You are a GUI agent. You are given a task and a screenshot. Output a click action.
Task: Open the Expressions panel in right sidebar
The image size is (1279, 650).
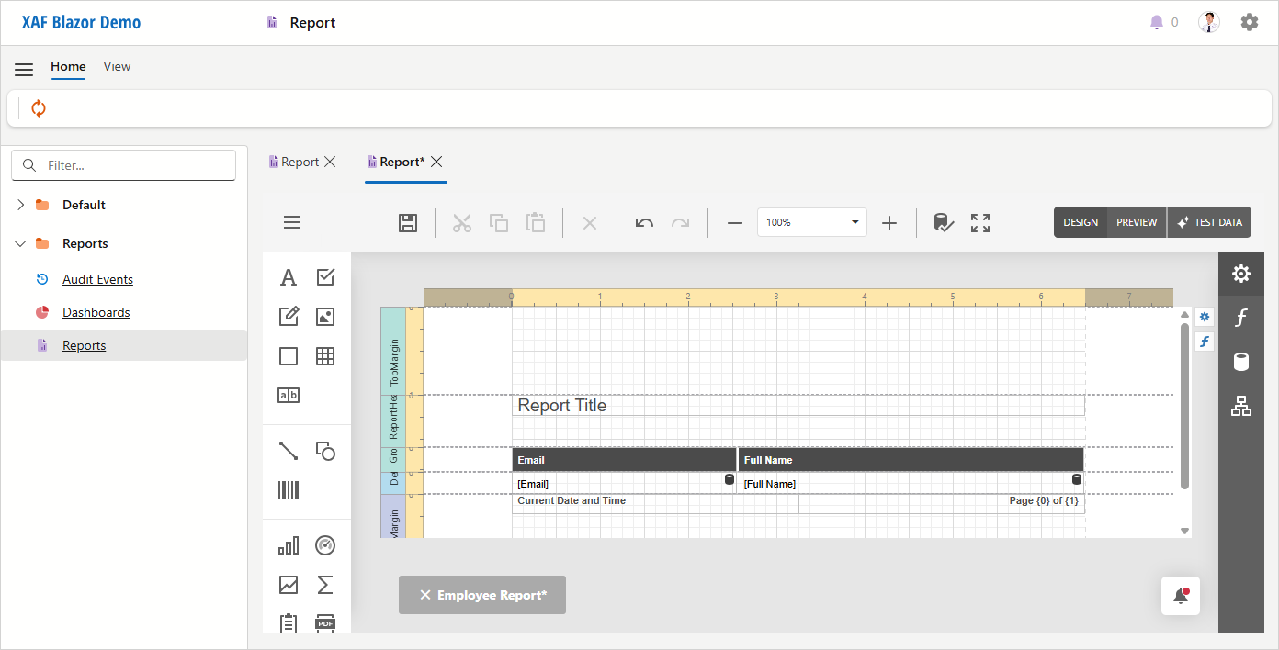pos(1241,318)
